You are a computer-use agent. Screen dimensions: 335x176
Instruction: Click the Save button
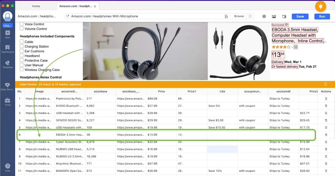pos(300,16)
